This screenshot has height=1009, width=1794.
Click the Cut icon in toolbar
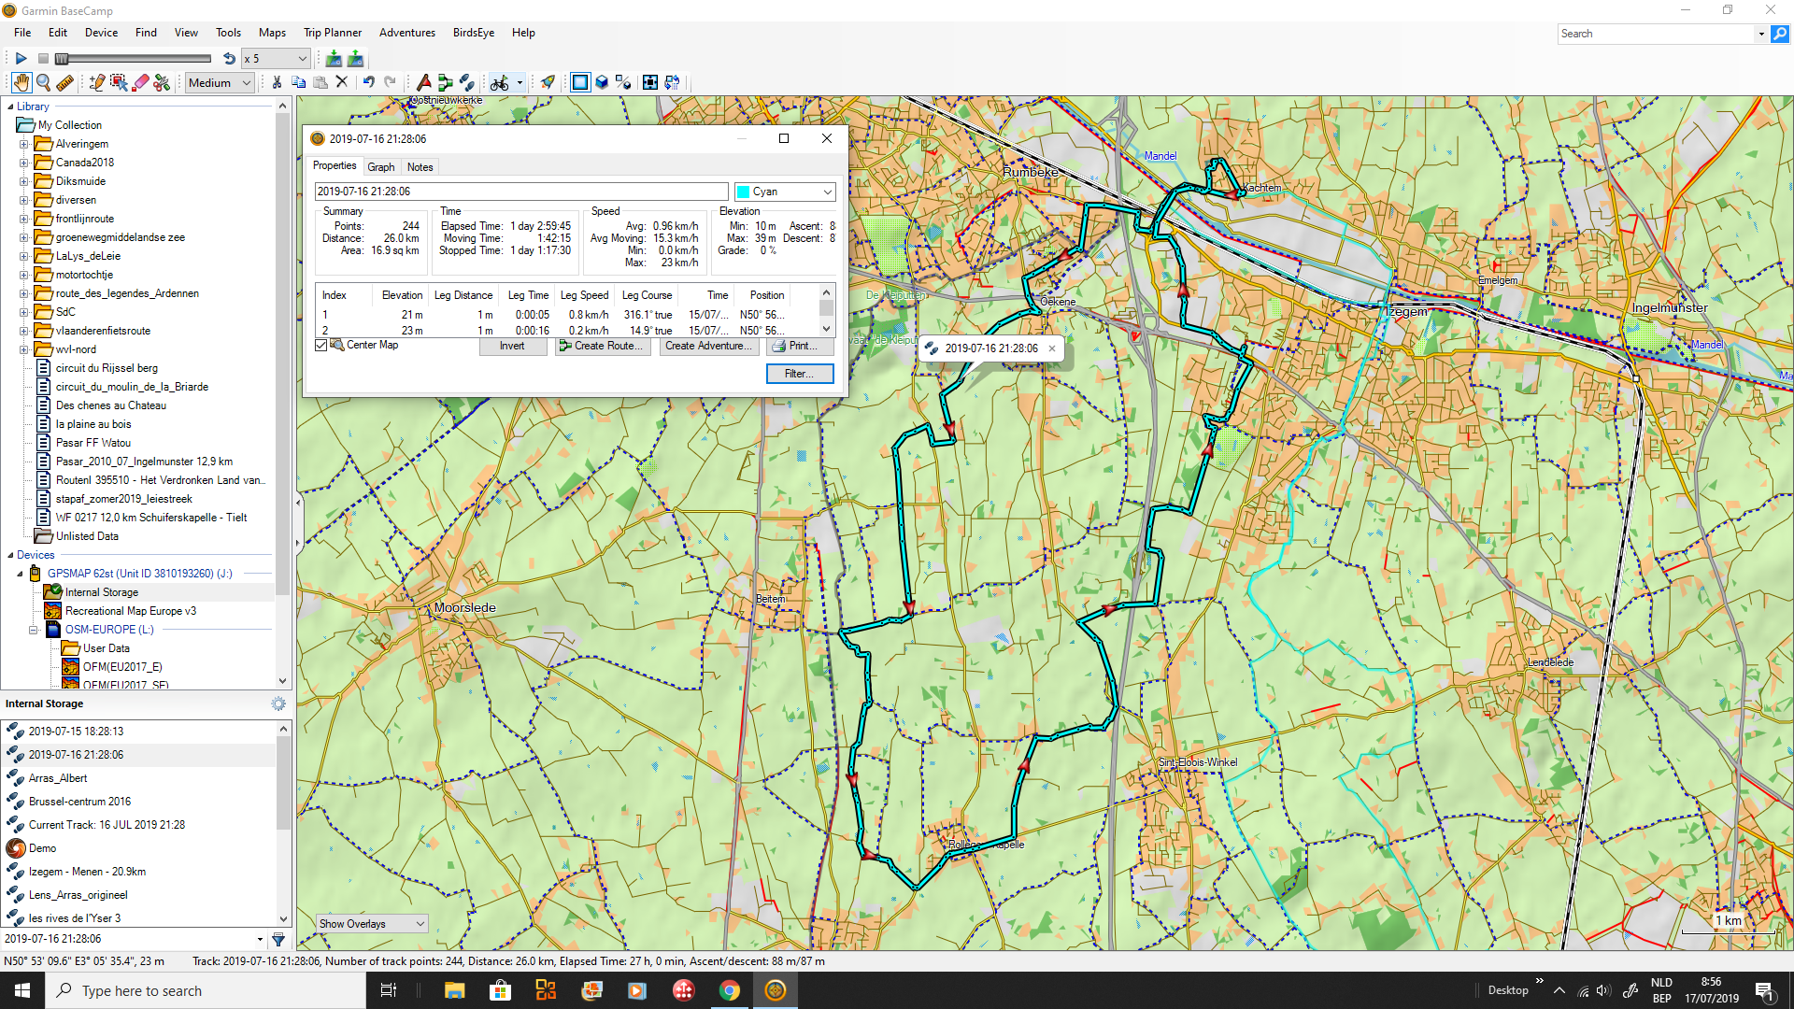[x=277, y=82]
